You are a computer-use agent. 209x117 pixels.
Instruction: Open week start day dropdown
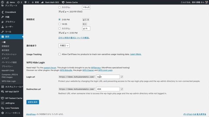click(64, 45)
